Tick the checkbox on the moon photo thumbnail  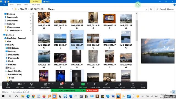coord(71,71)
